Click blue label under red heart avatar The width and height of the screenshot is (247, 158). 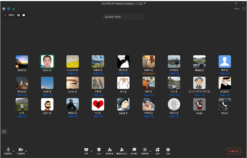coord(98,116)
